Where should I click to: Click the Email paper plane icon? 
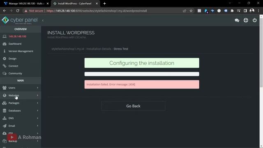point(5,126)
